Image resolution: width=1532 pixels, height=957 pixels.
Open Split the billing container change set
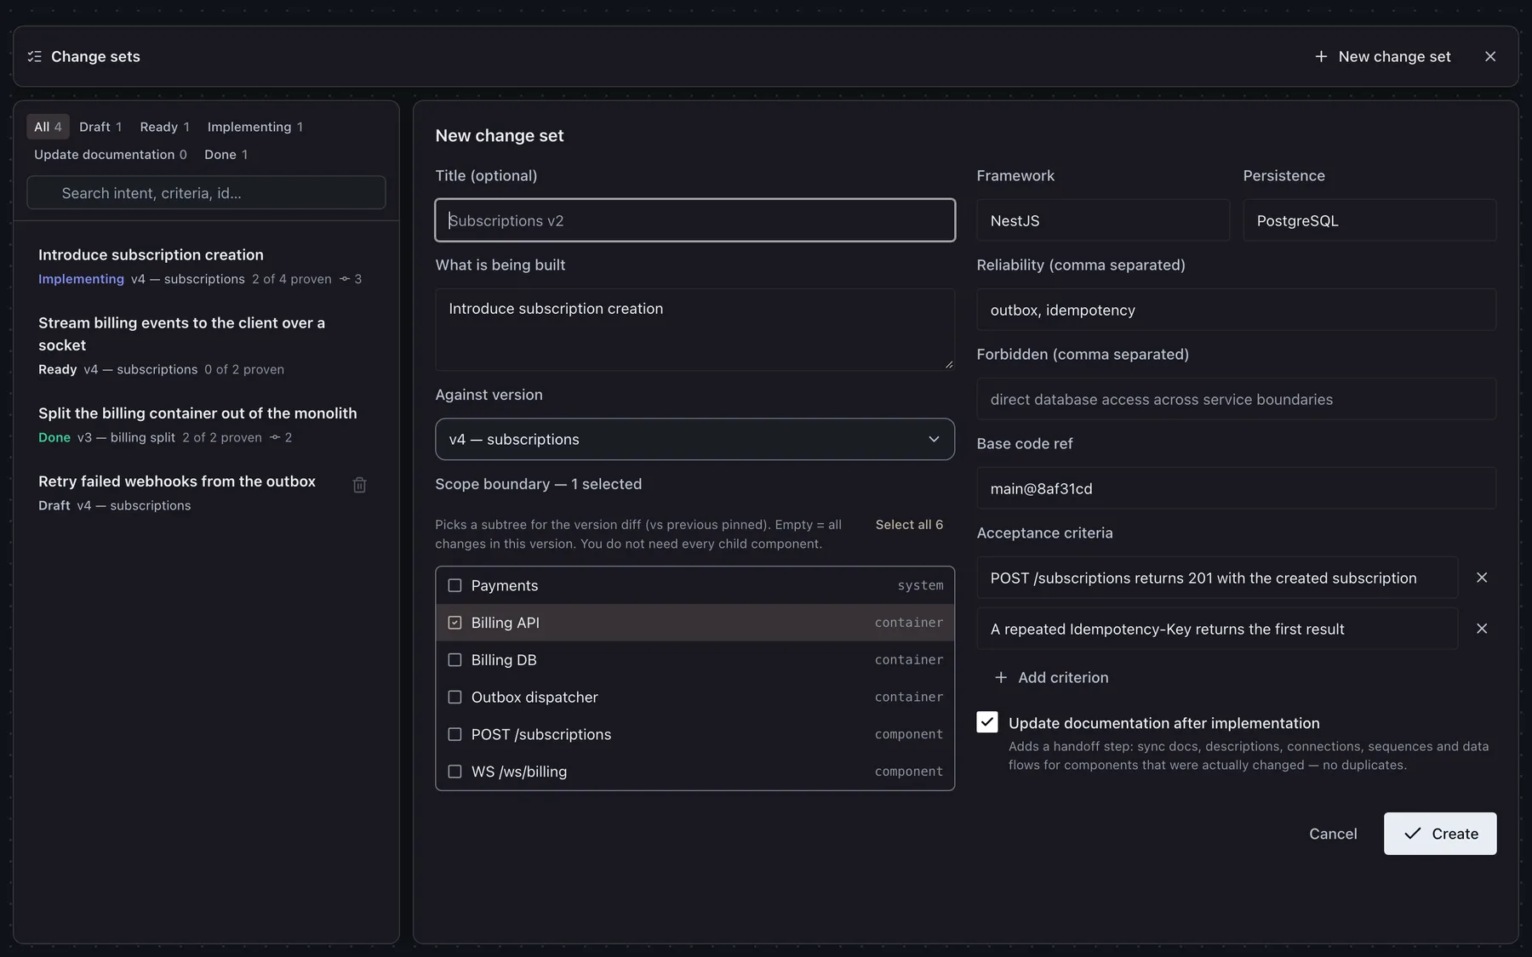point(206,424)
